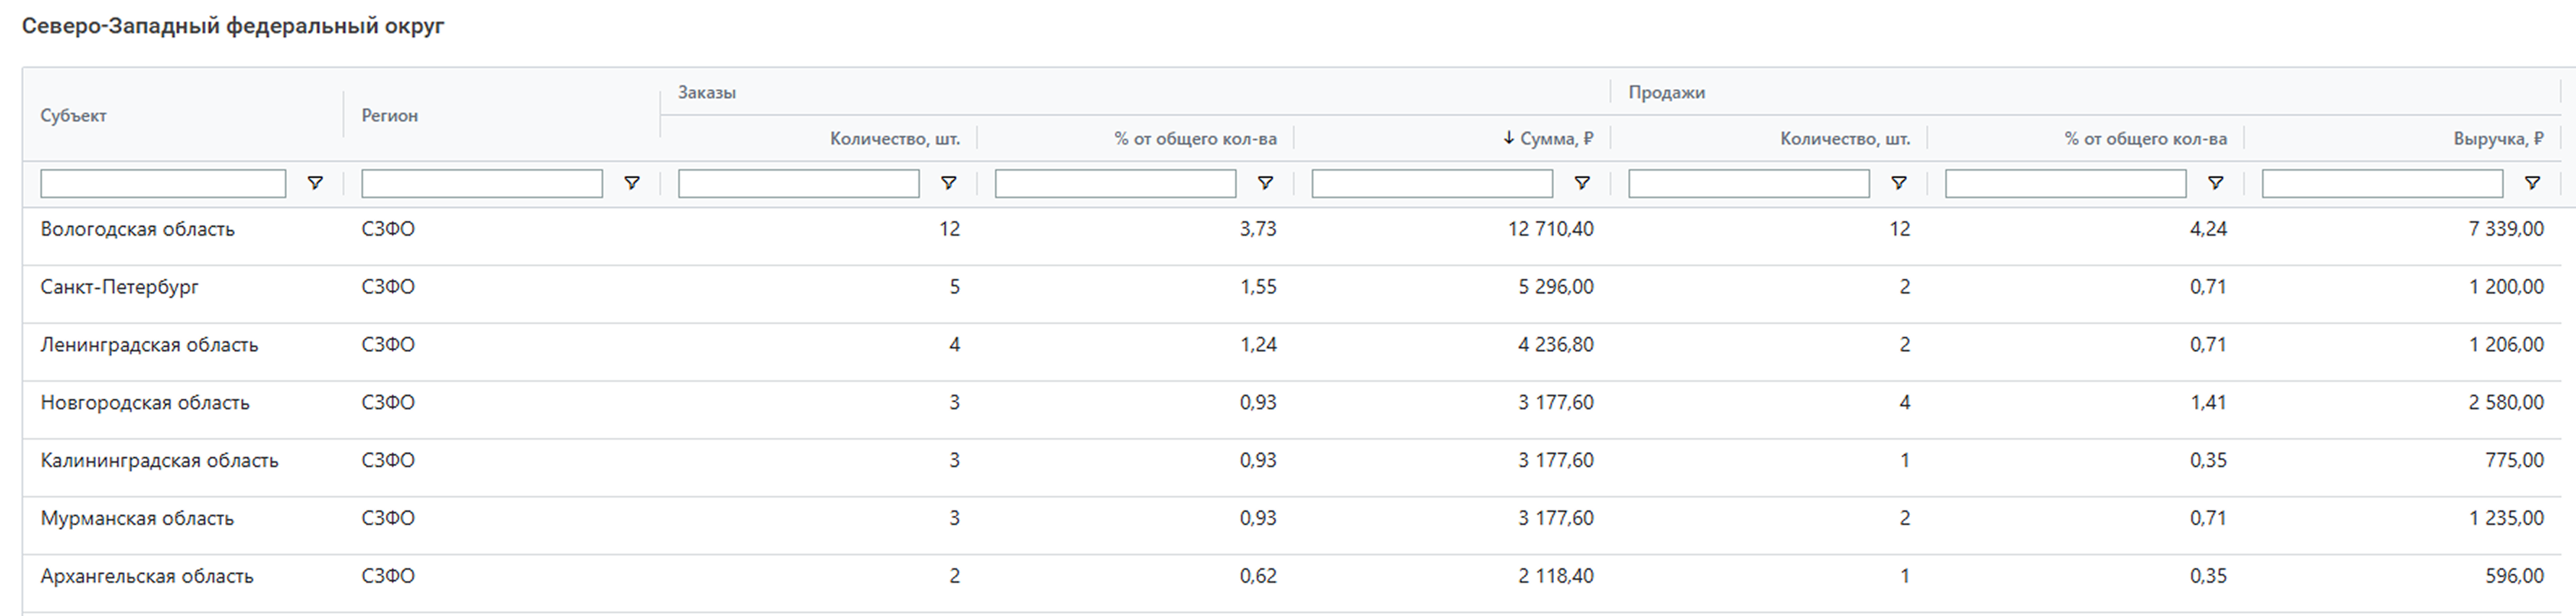Focus the Регион filter text field
Image resolution: width=2576 pixels, height=616 pixels.
[481, 183]
